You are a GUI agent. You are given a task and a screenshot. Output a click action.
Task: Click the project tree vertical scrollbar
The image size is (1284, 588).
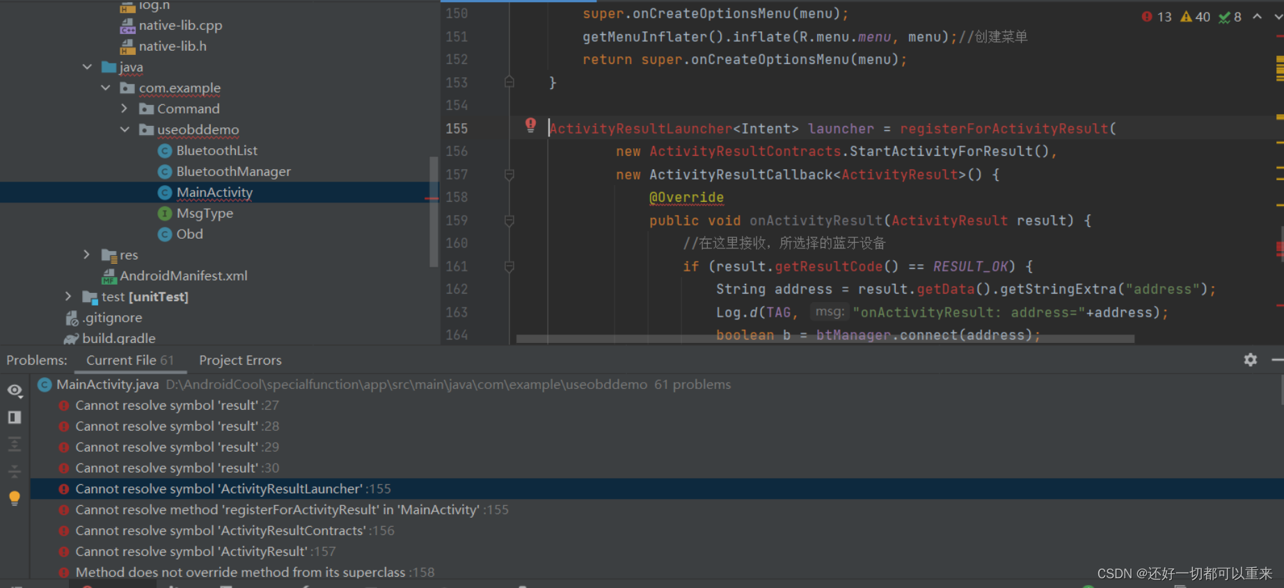[x=434, y=212]
